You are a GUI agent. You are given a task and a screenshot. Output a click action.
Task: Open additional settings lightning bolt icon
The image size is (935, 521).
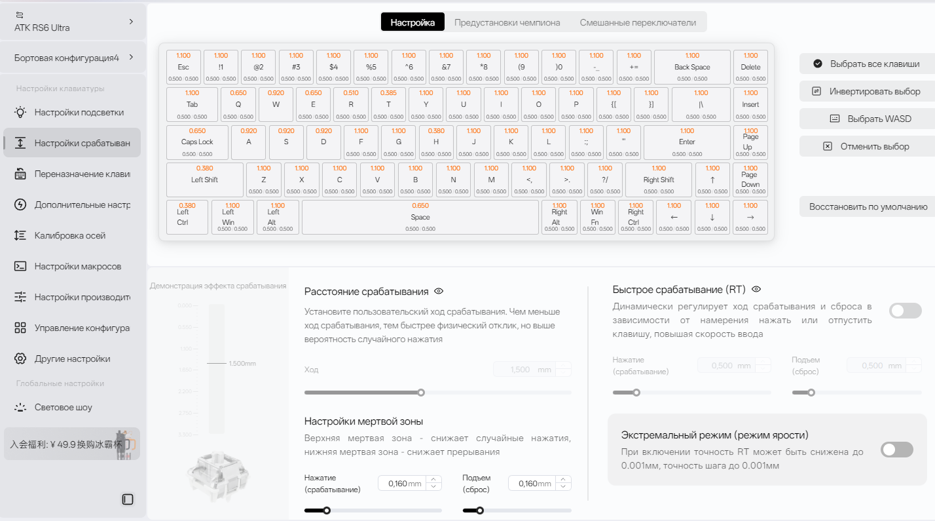20,204
